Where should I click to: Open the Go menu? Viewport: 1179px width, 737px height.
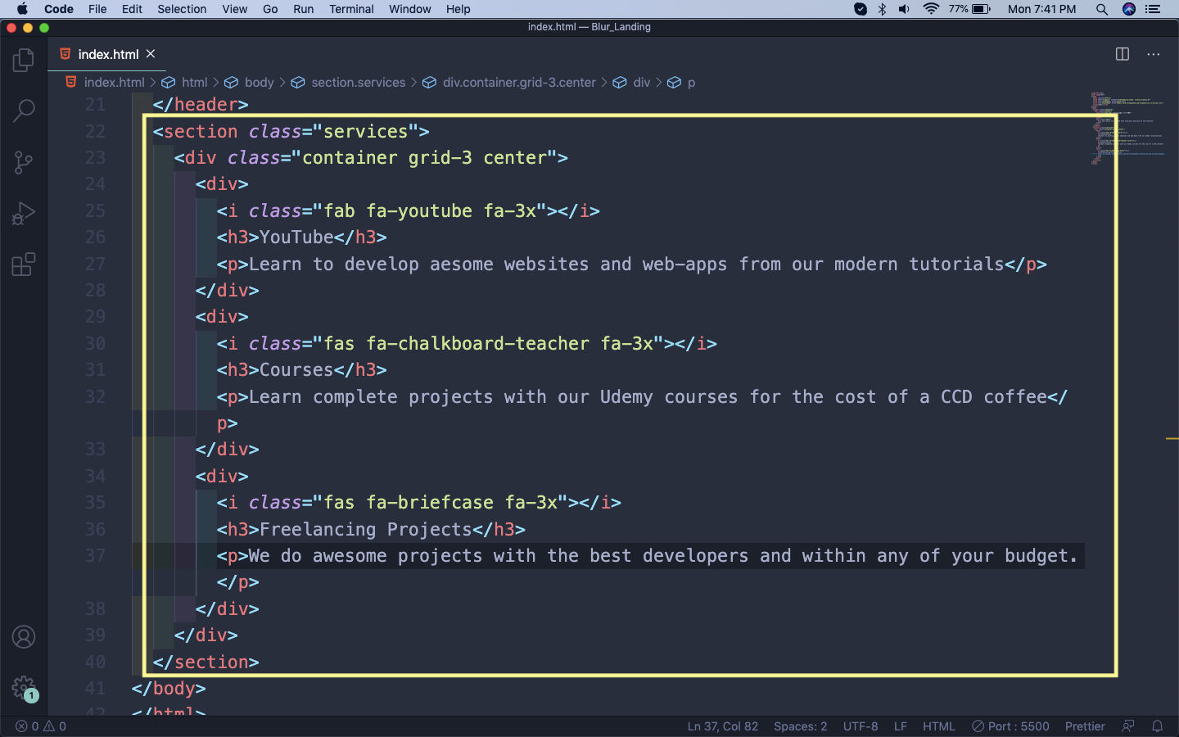click(x=270, y=9)
